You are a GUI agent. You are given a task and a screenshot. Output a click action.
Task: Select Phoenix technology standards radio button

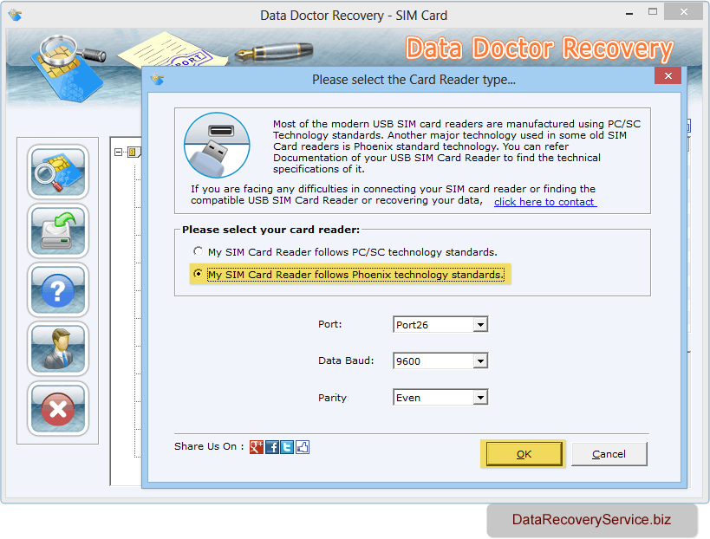tap(198, 274)
